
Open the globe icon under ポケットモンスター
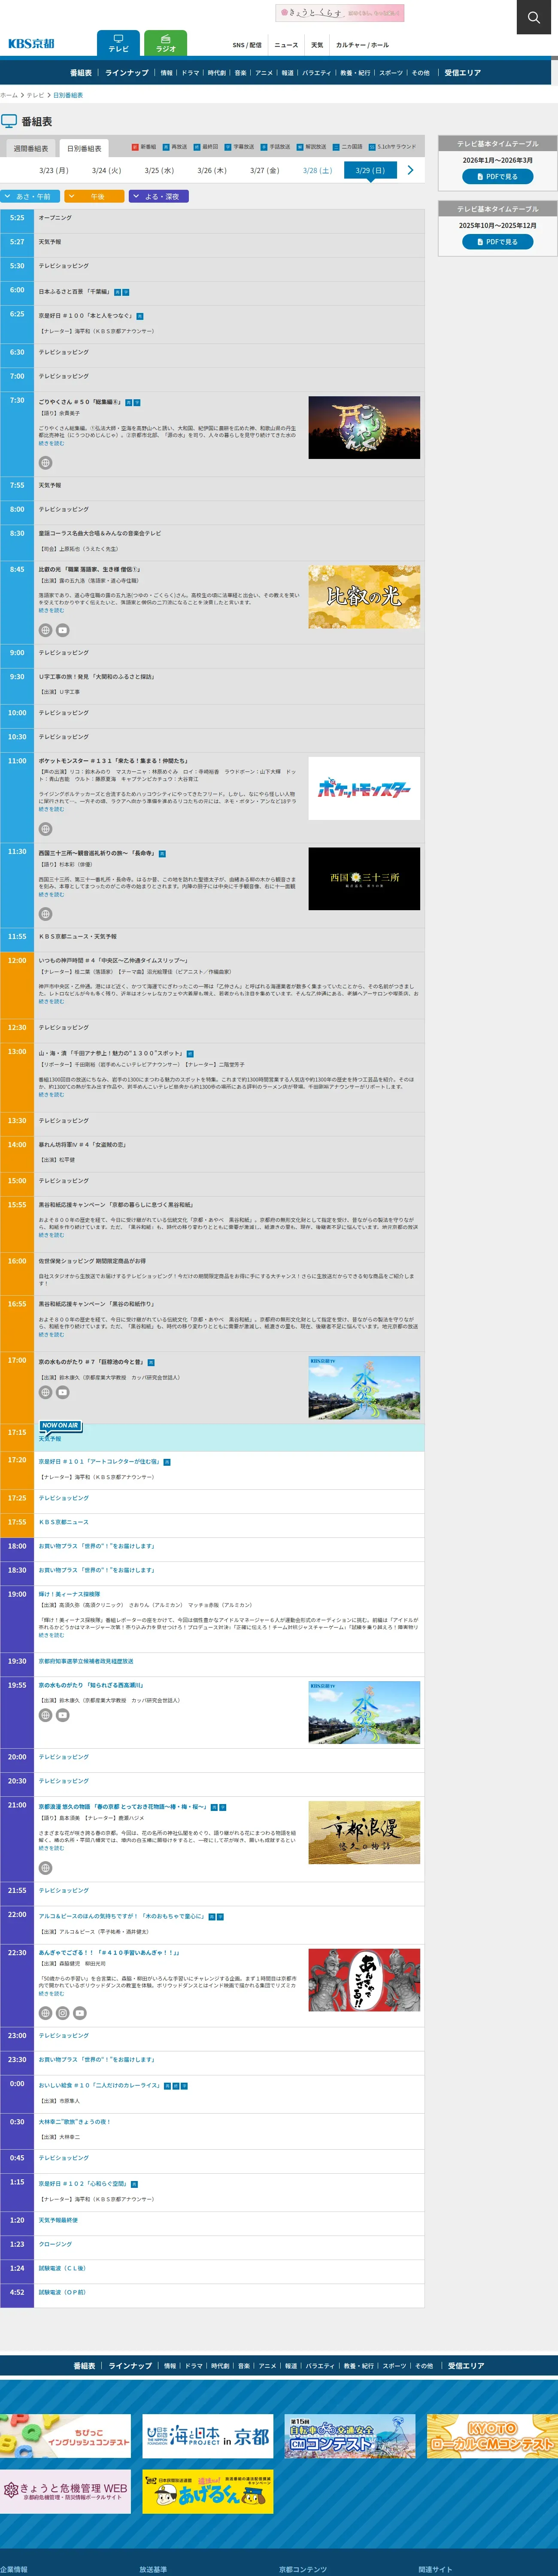pyautogui.click(x=45, y=829)
